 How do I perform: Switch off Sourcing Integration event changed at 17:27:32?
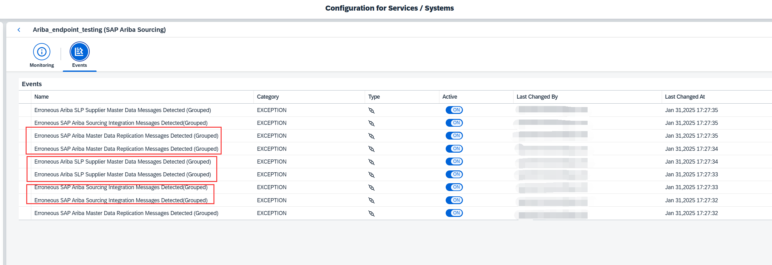pyautogui.click(x=454, y=200)
